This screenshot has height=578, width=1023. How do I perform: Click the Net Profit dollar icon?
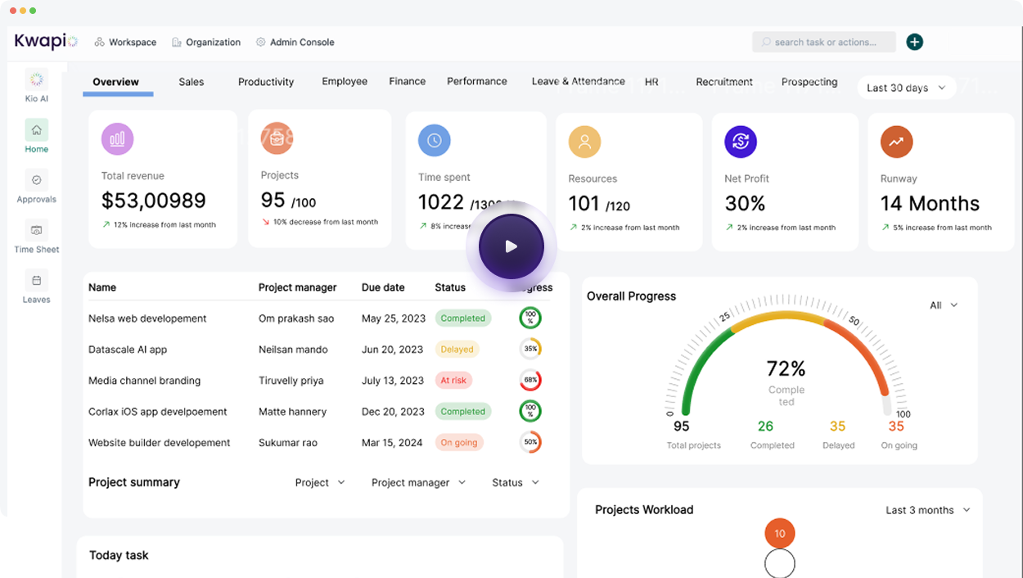(741, 142)
